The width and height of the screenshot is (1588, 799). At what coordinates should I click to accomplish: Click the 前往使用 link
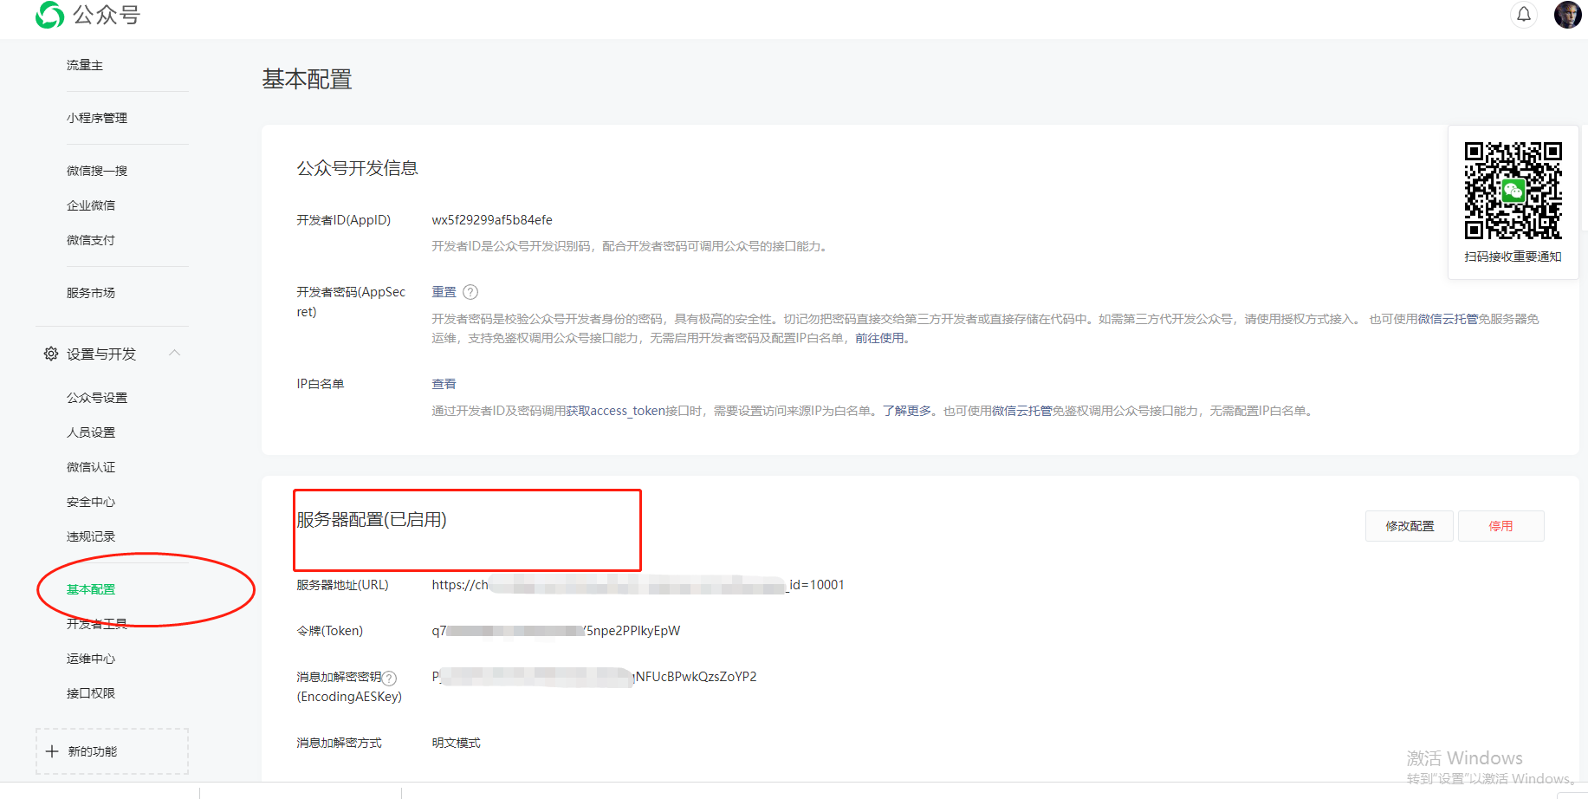coord(879,338)
